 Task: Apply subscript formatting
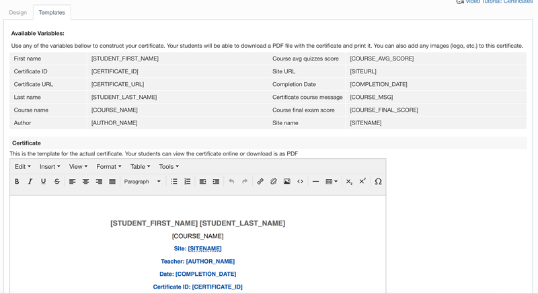(349, 182)
